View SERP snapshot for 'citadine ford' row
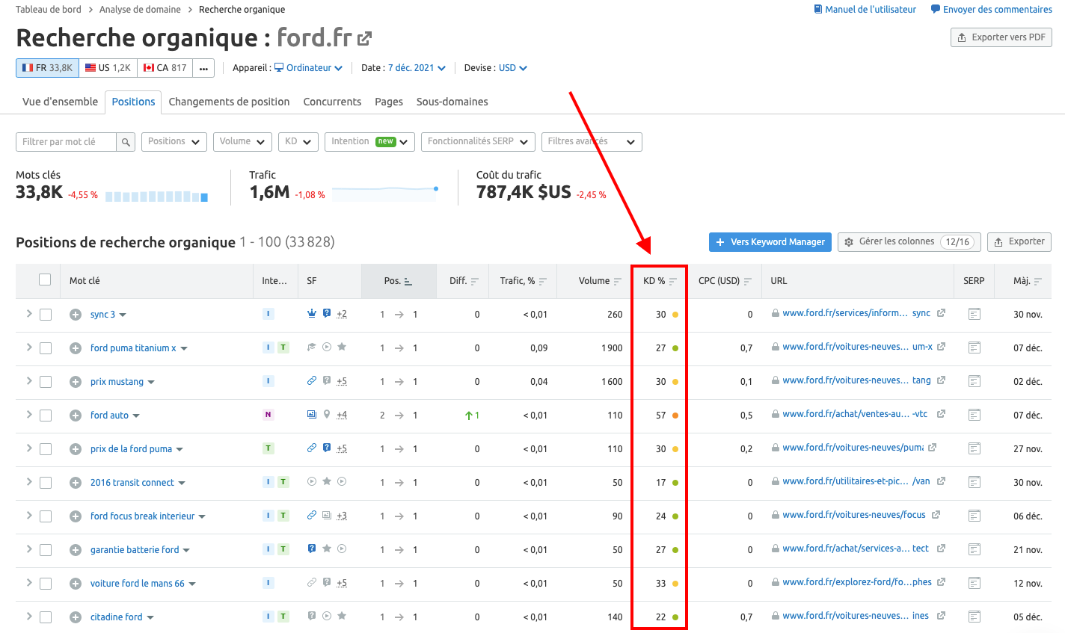 pos(974,617)
